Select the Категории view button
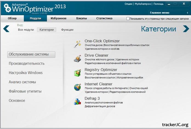This screenshot has height=129, width=191. (47, 30)
